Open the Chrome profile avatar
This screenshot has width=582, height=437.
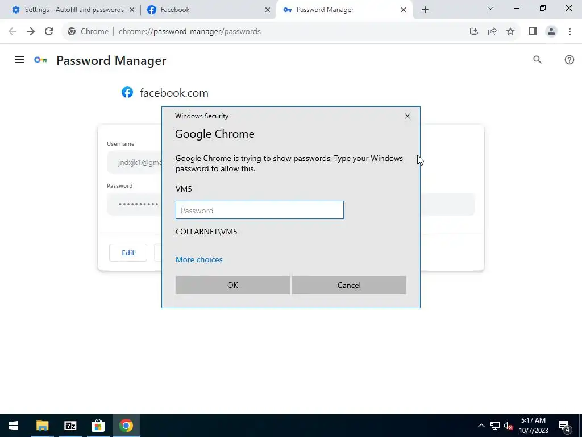tap(551, 32)
